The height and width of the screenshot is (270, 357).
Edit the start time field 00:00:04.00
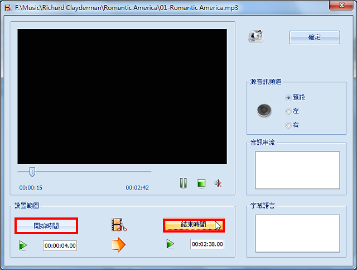click(x=60, y=245)
